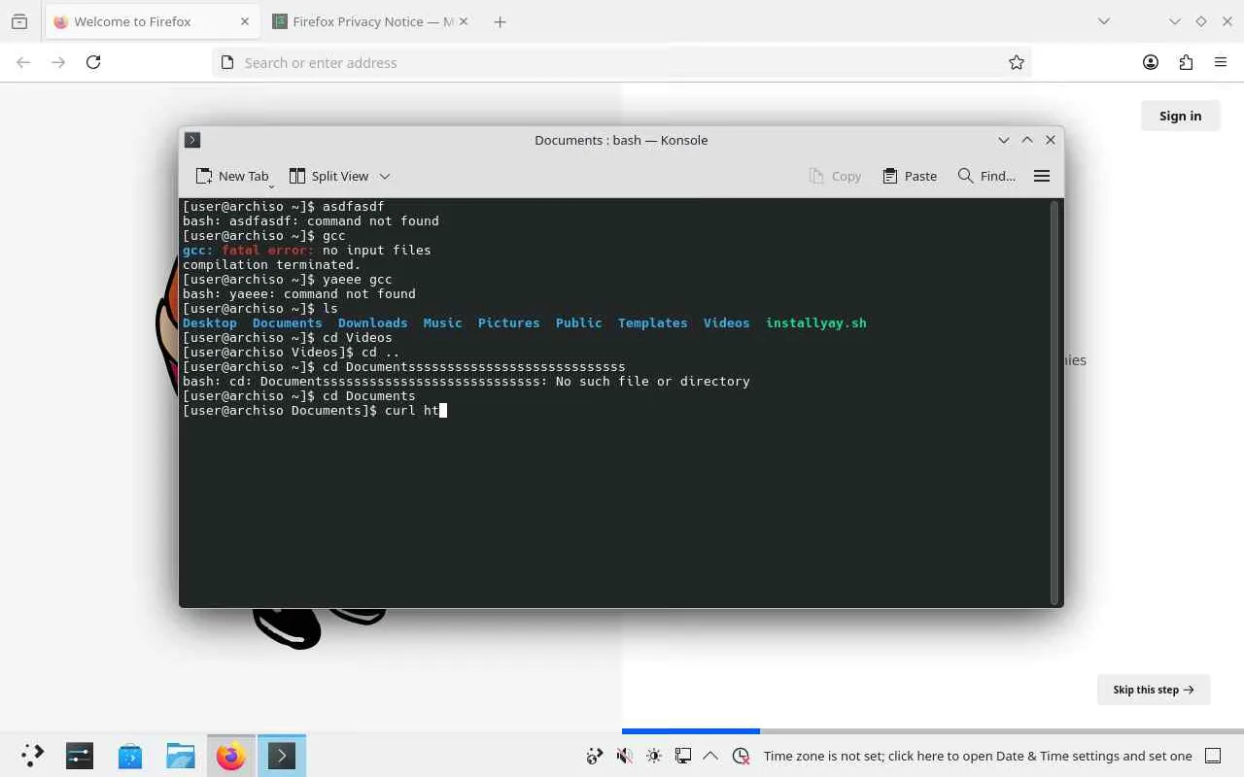Click 'fatal error:' text in terminal
Viewport: 1244px width, 777px height.
(x=268, y=250)
